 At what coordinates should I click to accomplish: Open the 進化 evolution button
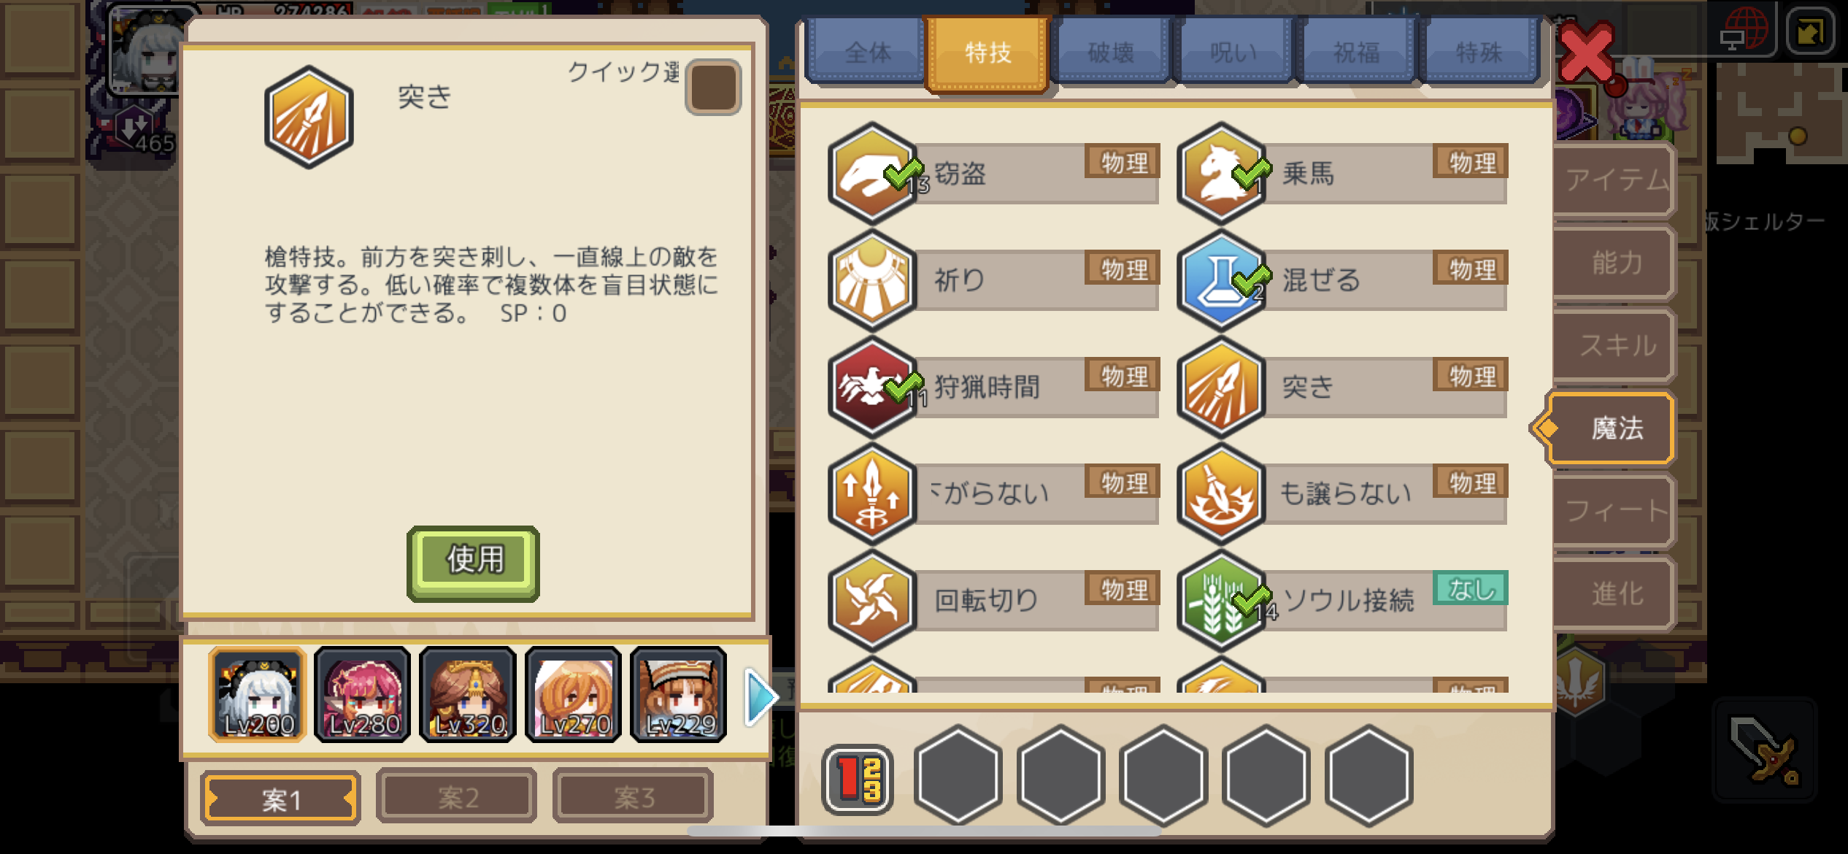[x=1616, y=594]
